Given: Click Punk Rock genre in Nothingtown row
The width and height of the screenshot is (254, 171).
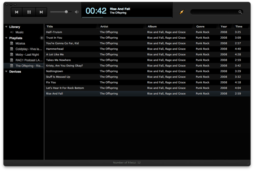Looking at the screenshot, I should [x=202, y=71].
